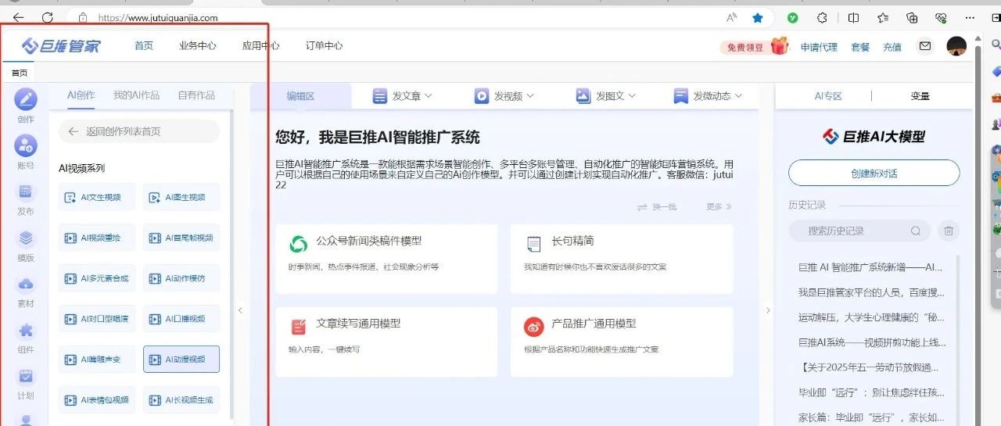Open the 产品推广通用模型 card
Screen dimensions: 1001x426
622,342
